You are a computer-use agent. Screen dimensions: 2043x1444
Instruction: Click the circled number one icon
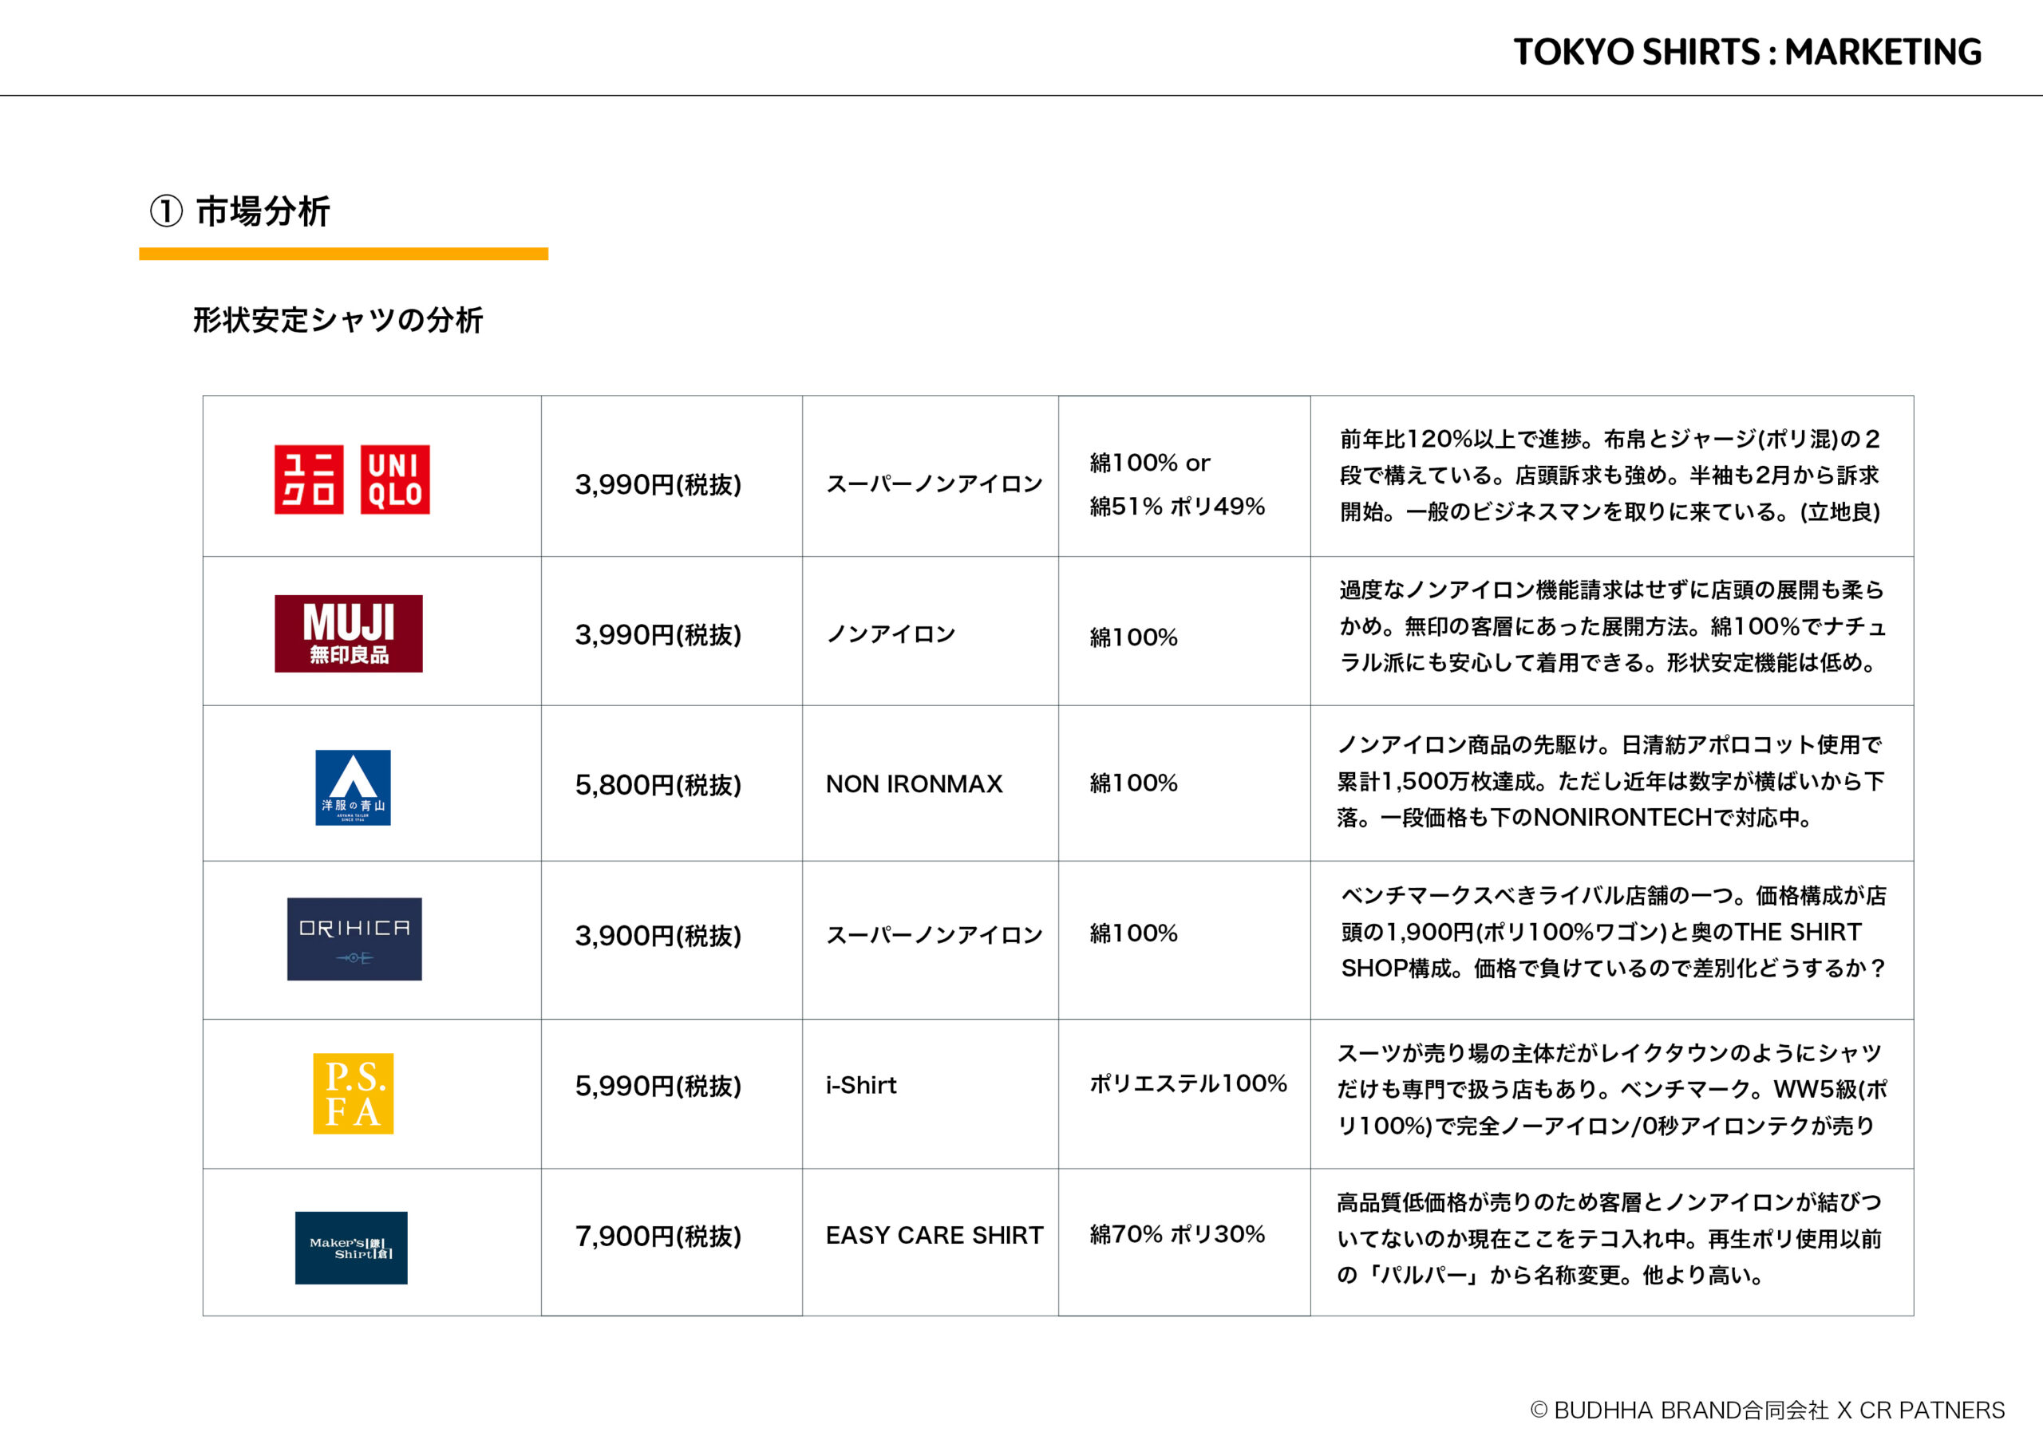165,211
